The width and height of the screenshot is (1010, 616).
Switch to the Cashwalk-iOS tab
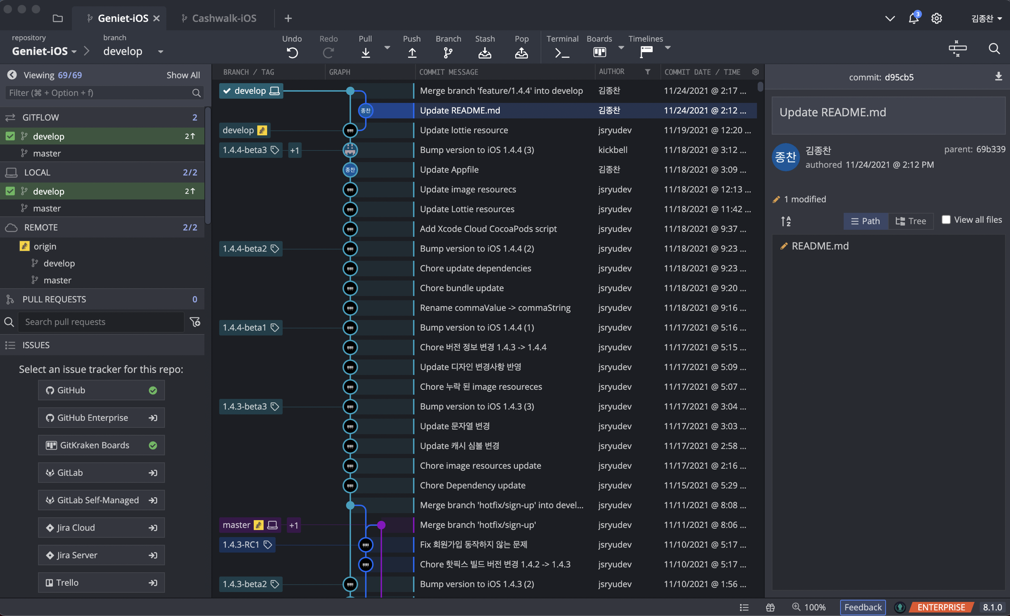pos(224,18)
